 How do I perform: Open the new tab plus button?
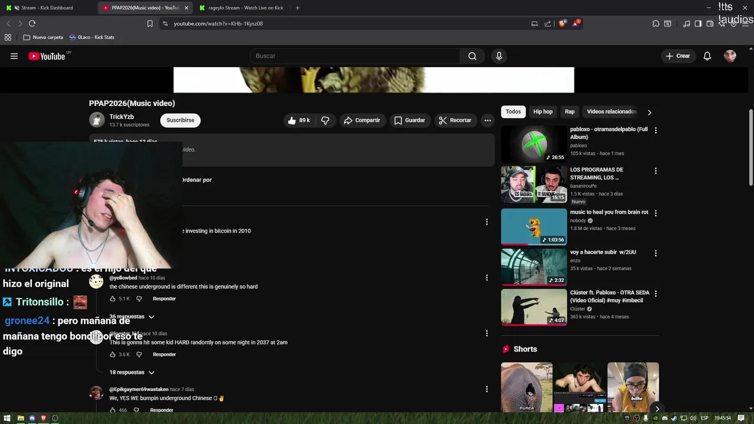pyautogui.click(x=297, y=8)
